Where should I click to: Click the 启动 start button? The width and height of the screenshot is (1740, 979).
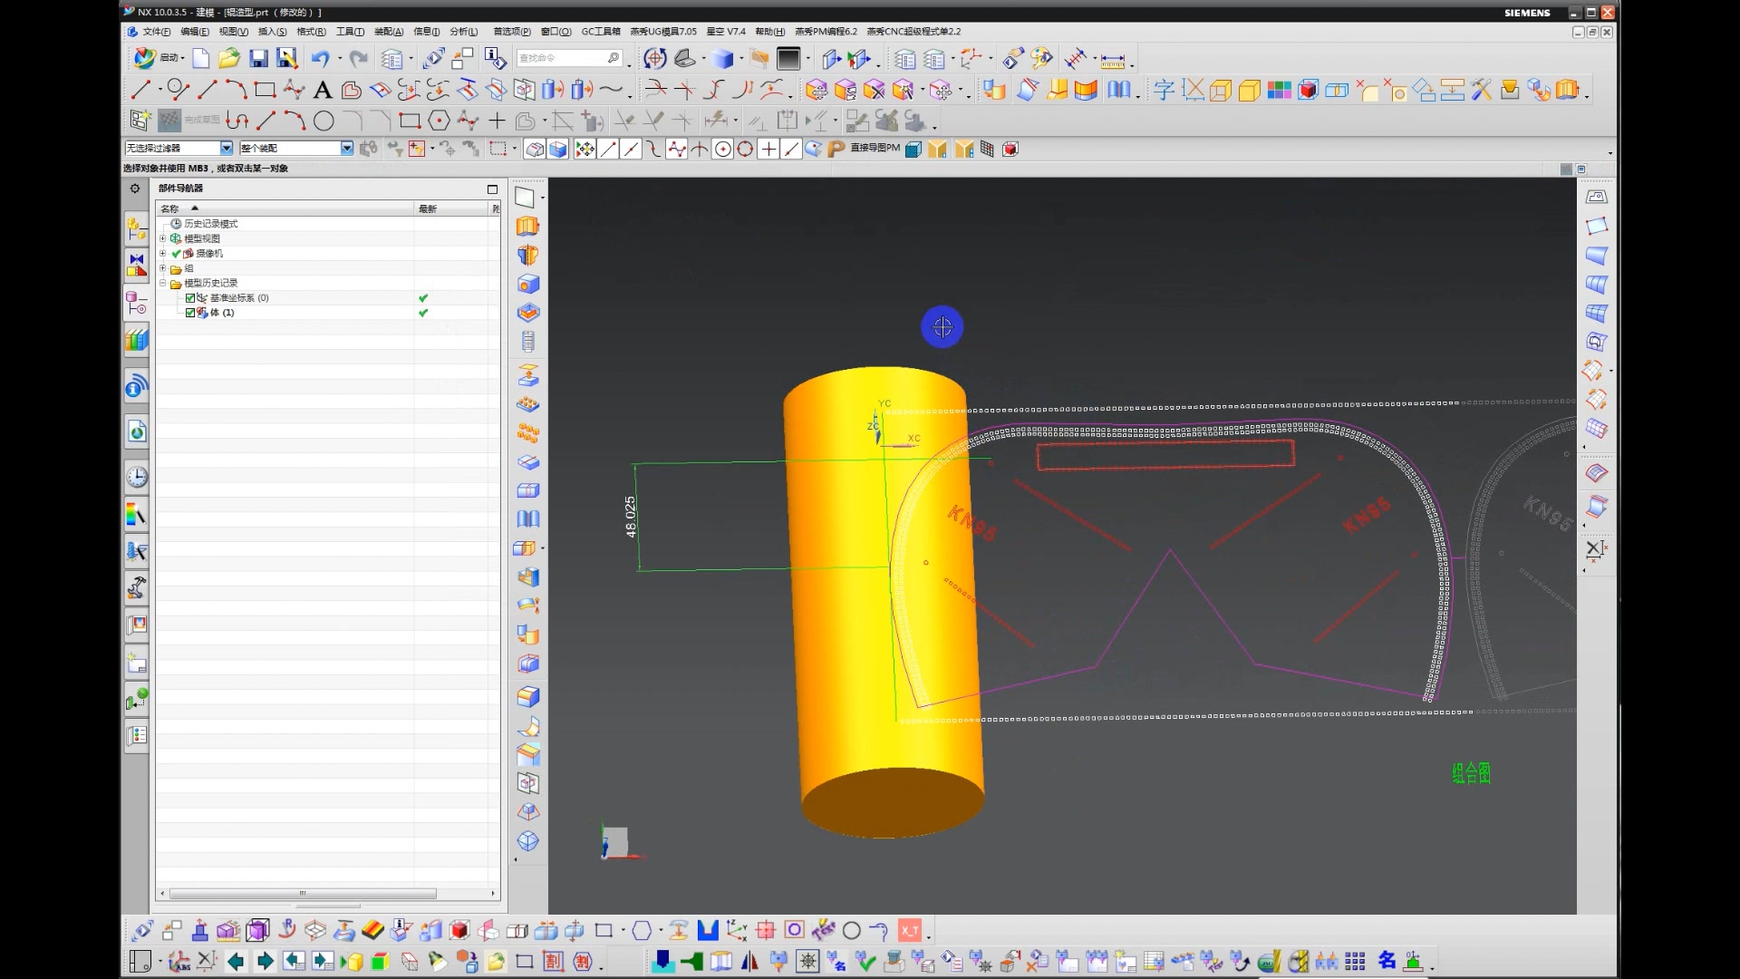(x=157, y=59)
